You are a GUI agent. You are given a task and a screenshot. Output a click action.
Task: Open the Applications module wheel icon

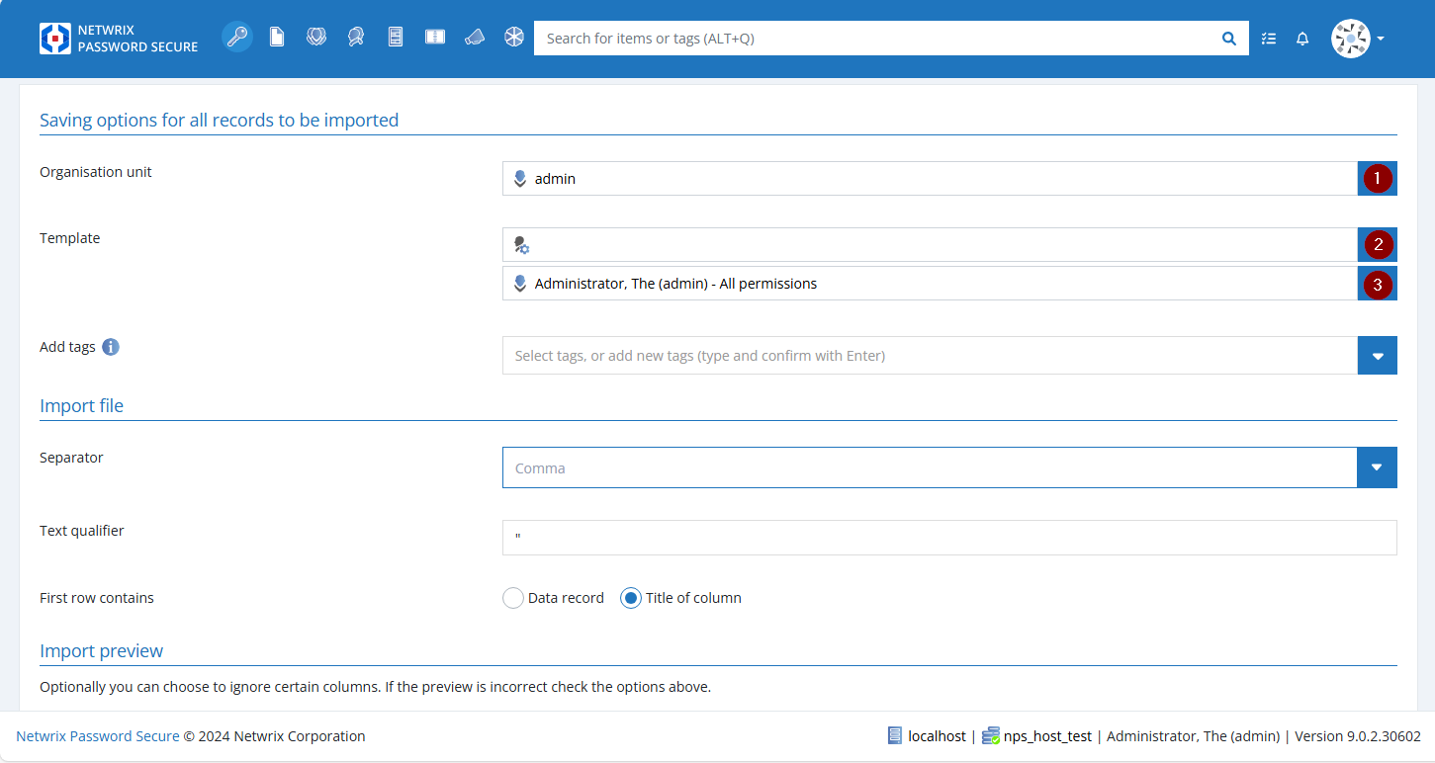point(514,38)
